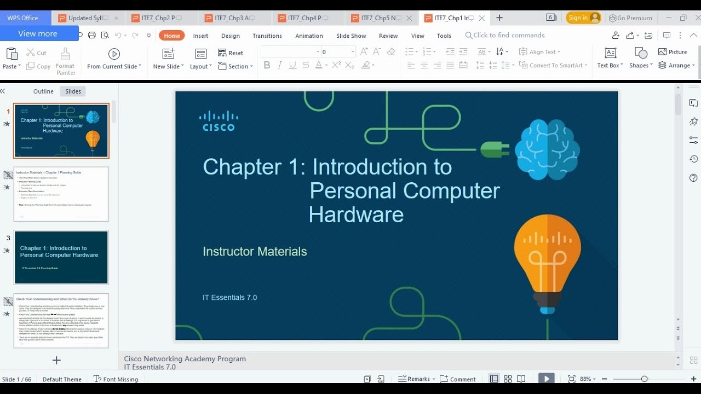This screenshot has height=394, width=701.
Task: Toggle Normal view button in status bar
Action: pyautogui.click(x=494, y=379)
